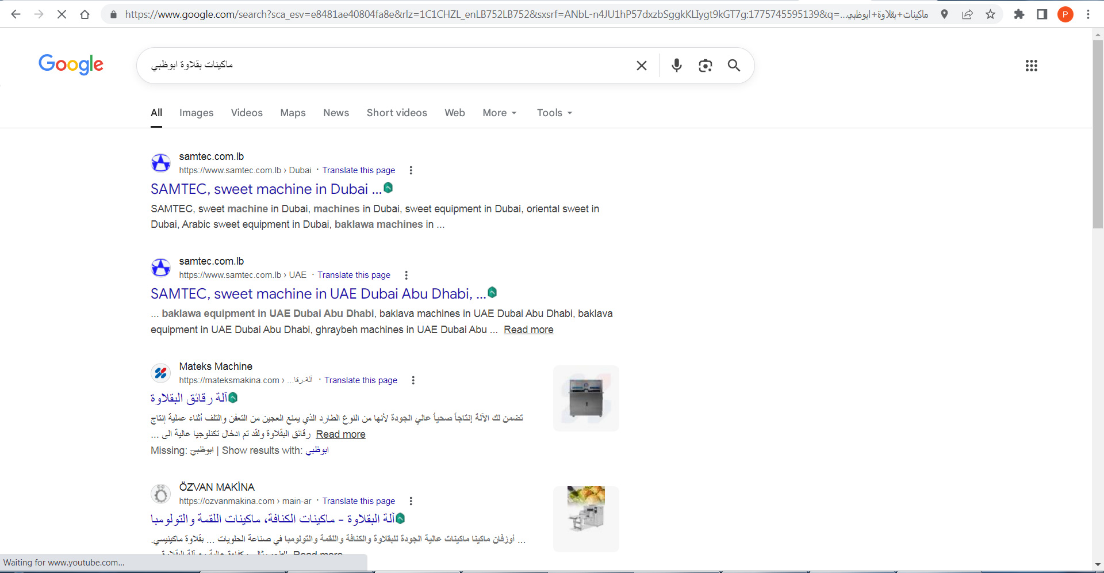The image size is (1104, 573).
Task: Open the browser home page icon
Action: pyautogui.click(x=85, y=14)
